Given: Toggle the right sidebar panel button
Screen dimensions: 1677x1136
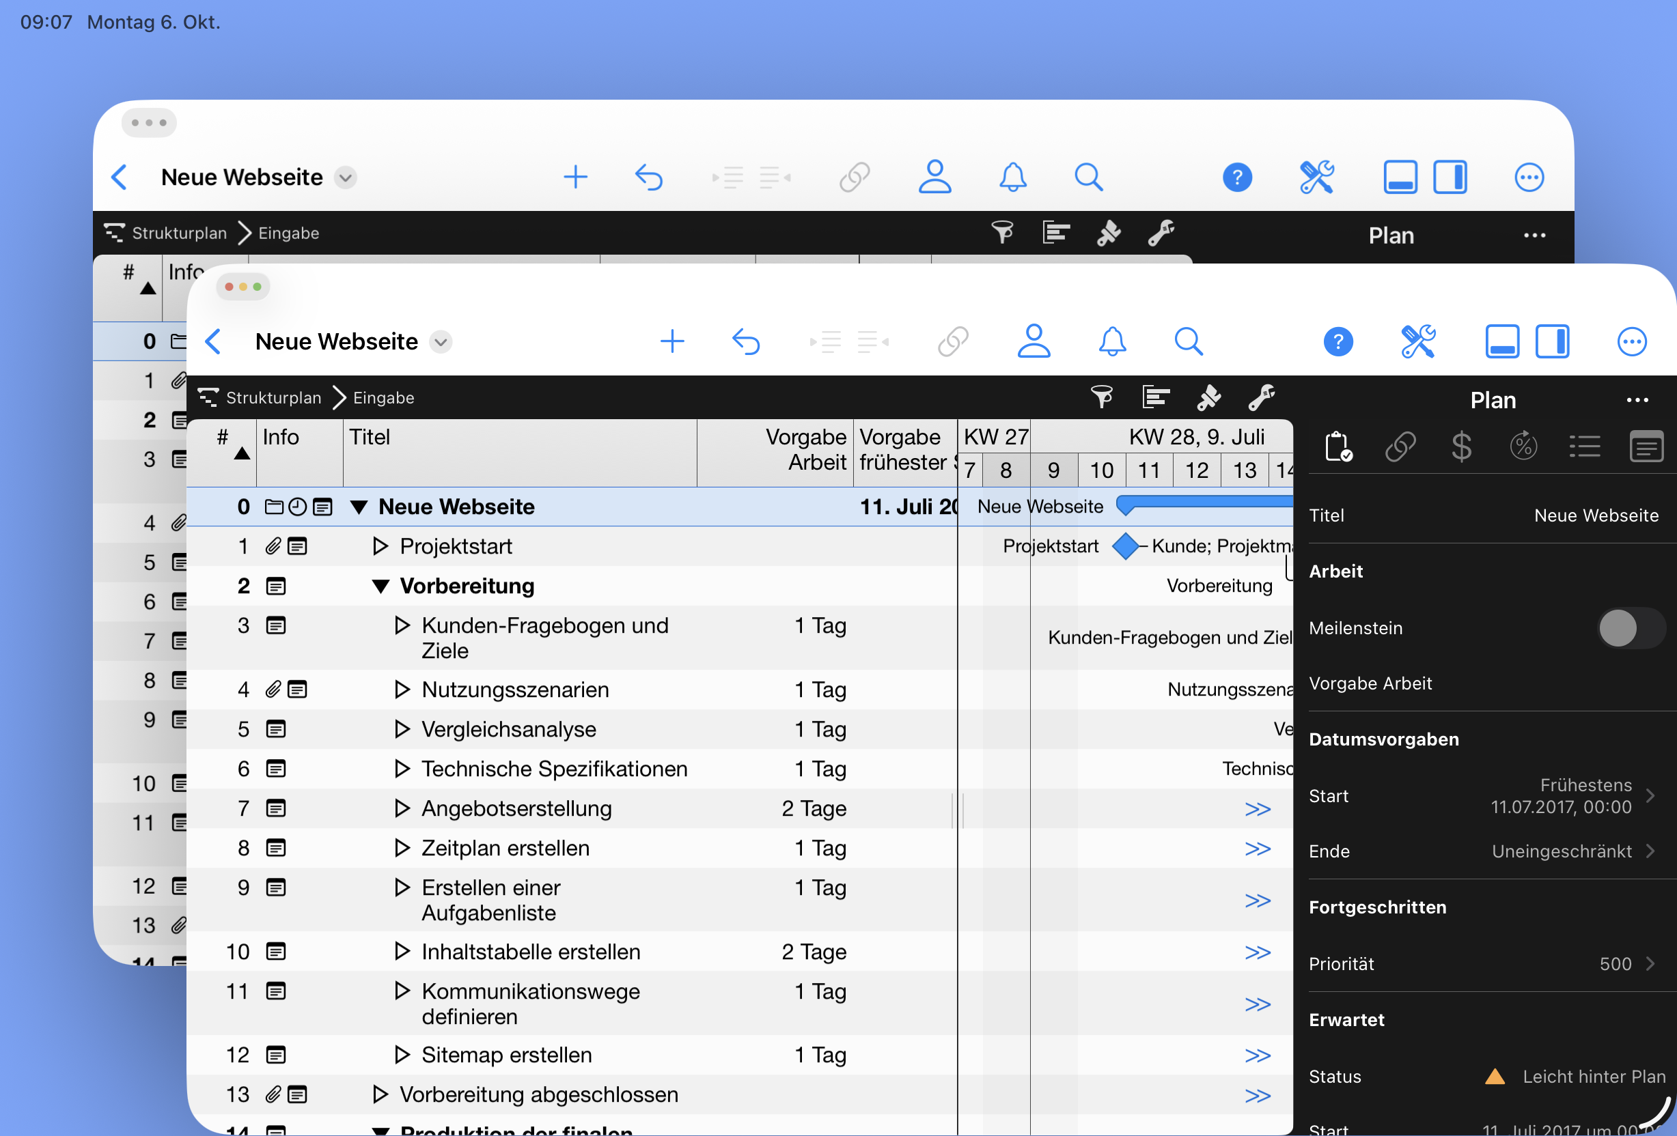Looking at the screenshot, I should coord(1552,341).
